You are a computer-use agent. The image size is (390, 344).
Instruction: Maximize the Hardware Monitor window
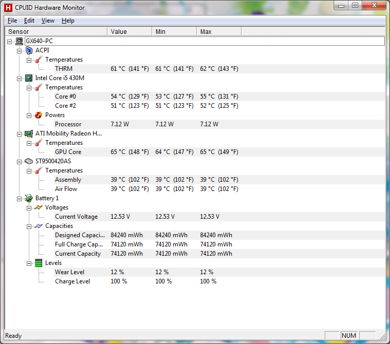coord(355,6)
